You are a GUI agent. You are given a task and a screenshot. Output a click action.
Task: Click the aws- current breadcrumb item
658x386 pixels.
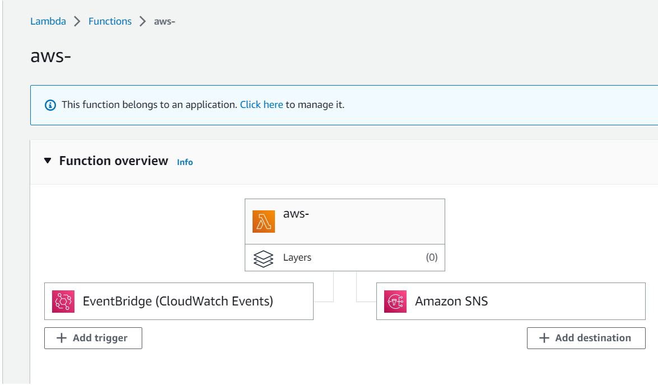165,21
